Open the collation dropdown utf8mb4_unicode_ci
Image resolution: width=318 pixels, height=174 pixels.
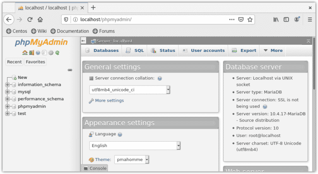pos(130,90)
